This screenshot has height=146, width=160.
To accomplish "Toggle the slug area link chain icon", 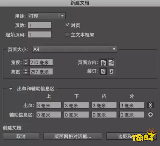I will (150, 115).
